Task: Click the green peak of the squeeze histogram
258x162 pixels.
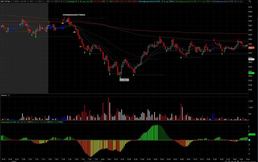Action: (x=157, y=132)
